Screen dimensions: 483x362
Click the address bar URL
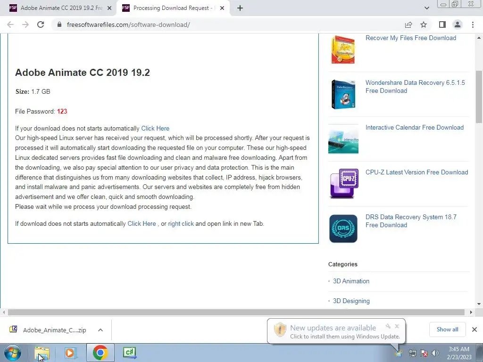coord(128,25)
